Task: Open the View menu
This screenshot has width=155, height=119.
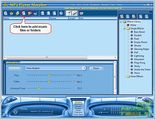Action: click(x=85, y=5)
